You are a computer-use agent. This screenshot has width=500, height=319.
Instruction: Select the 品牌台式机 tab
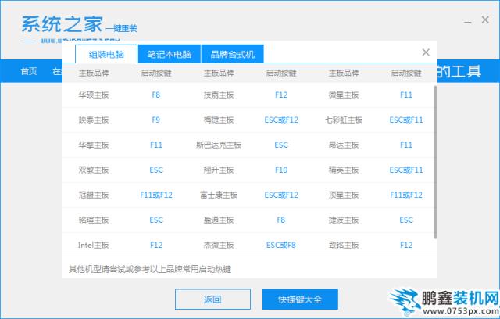click(233, 54)
